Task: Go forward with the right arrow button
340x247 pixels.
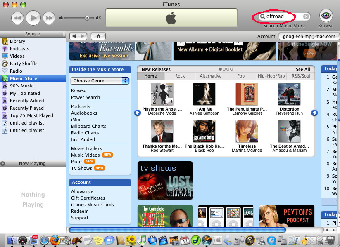Action: 83,36
